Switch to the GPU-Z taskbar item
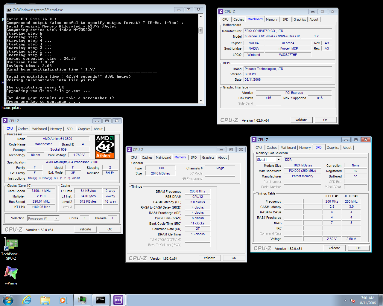The image size is (383, 306). pyautogui.click(x=82, y=300)
